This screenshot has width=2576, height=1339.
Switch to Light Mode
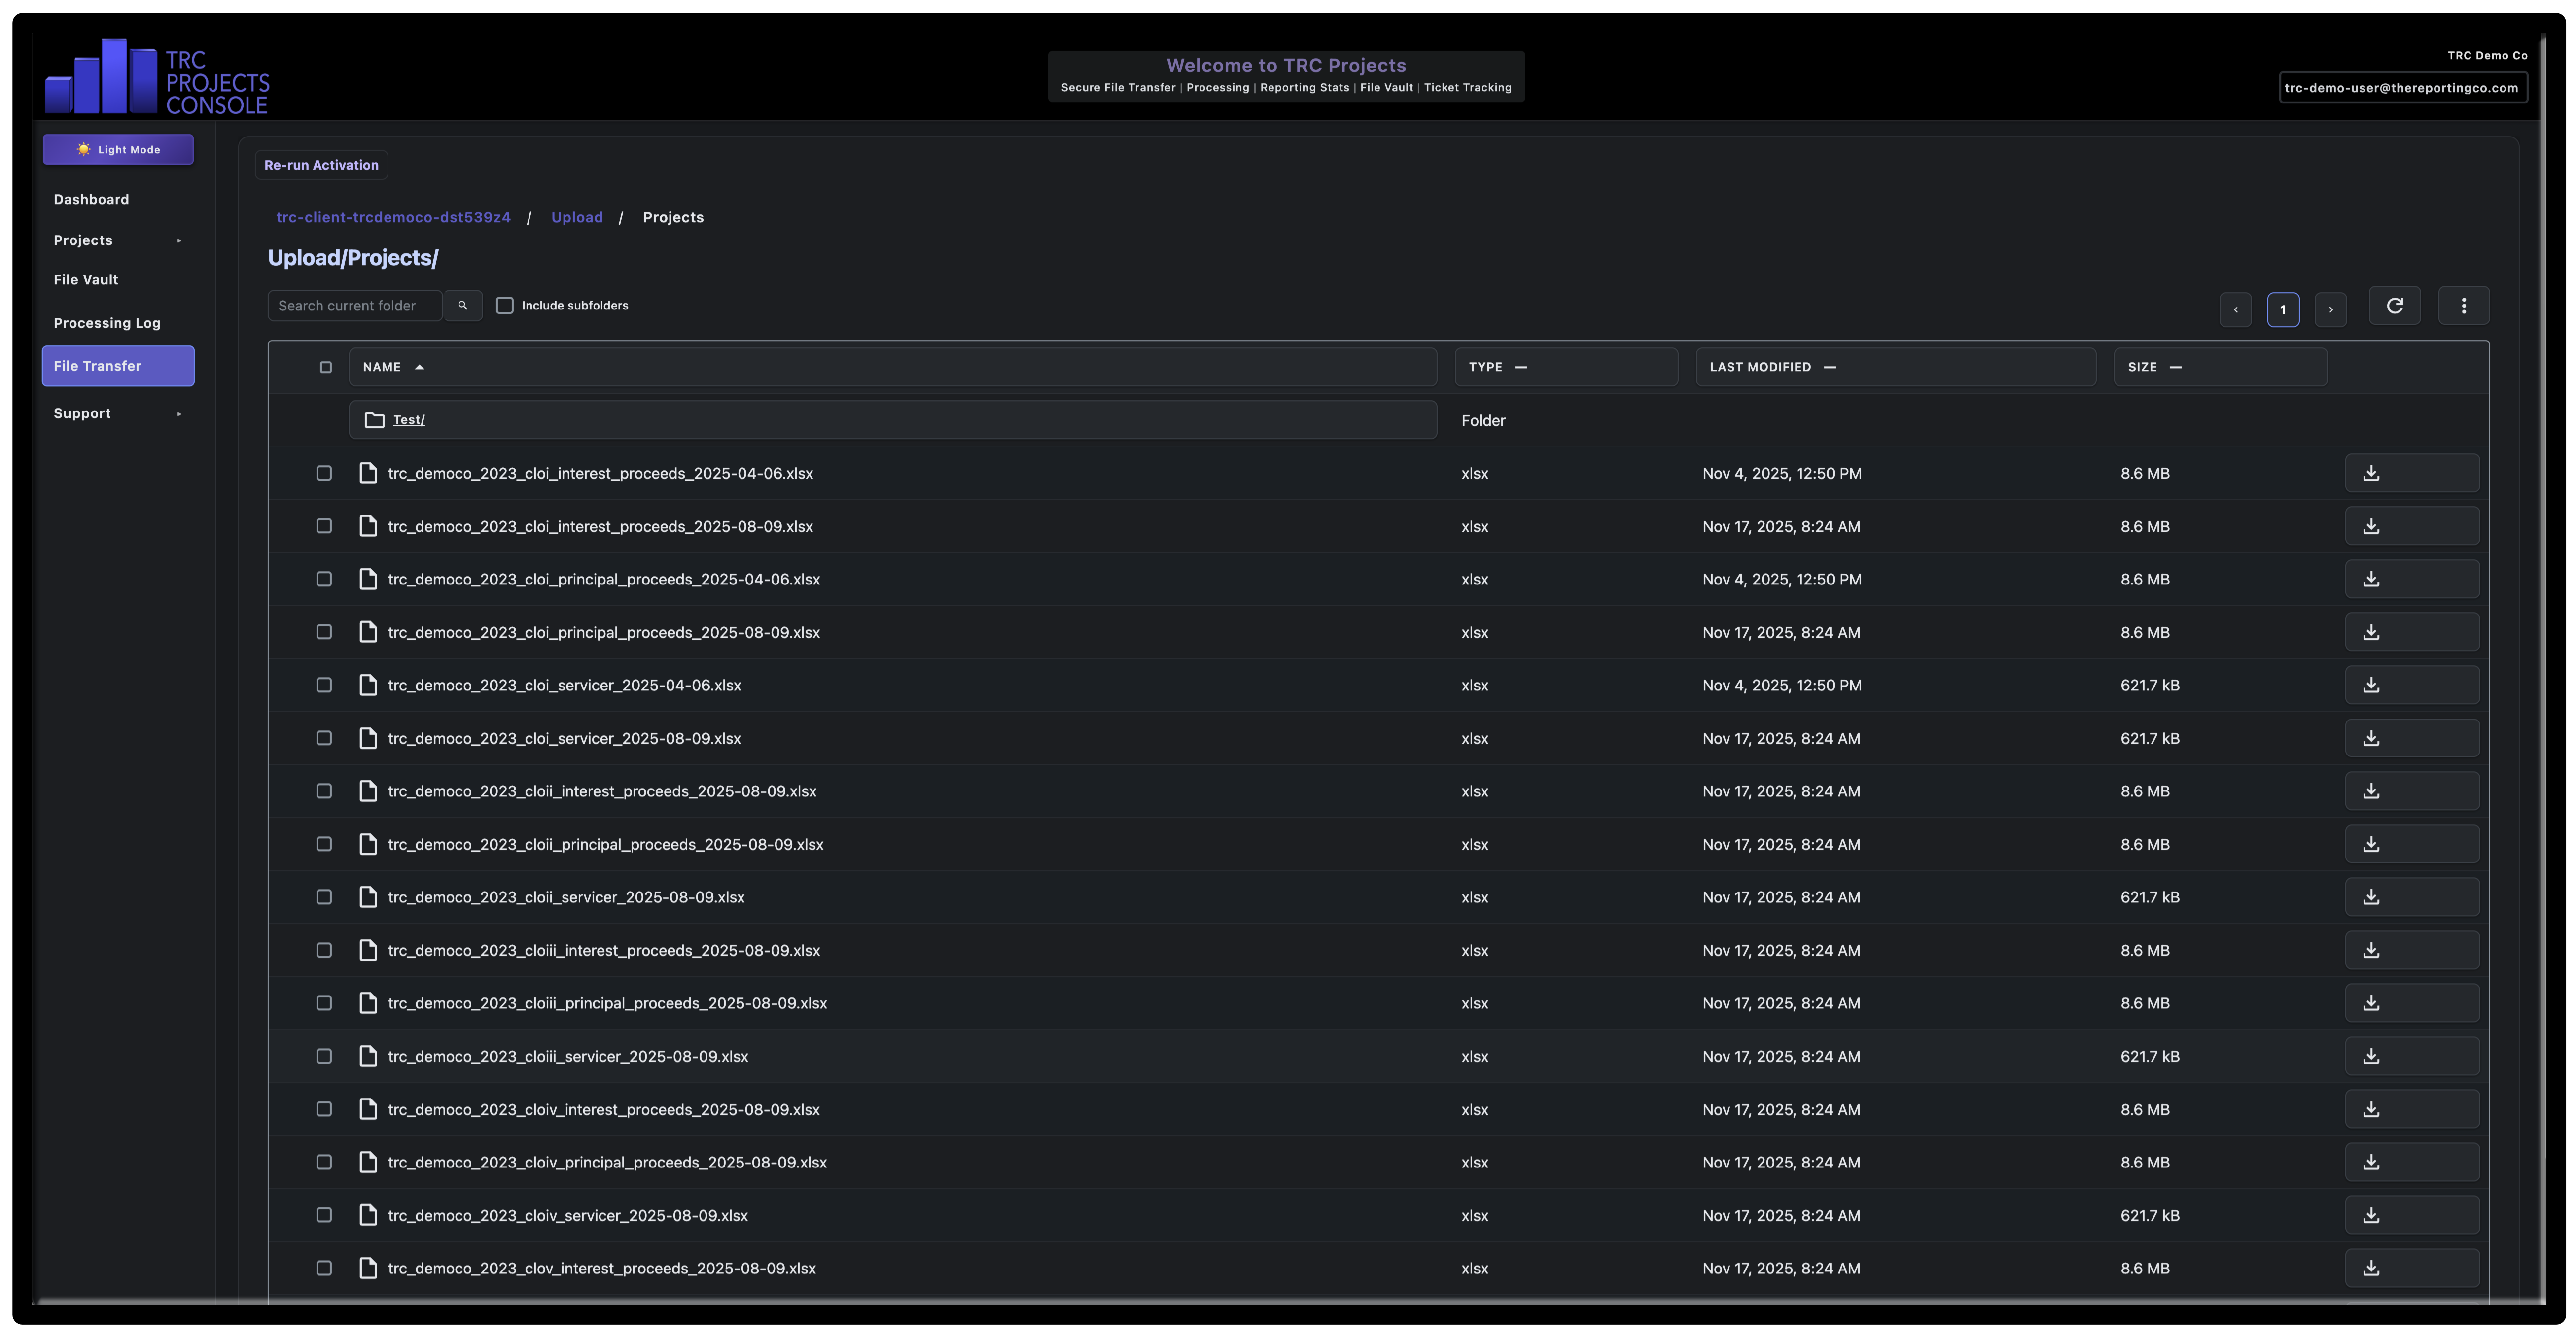click(117, 149)
